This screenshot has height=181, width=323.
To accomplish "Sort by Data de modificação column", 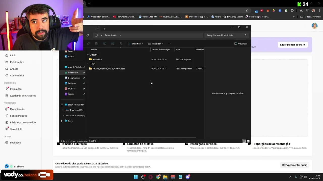I will [160, 50].
